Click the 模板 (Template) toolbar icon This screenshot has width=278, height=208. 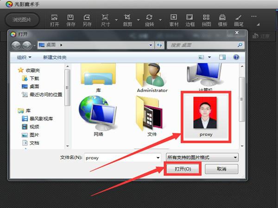pos(222,20)
